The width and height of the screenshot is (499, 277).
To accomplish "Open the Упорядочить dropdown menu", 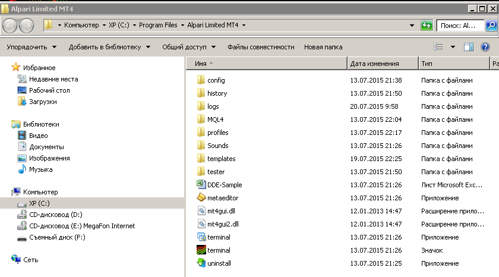I will point(31,47).
